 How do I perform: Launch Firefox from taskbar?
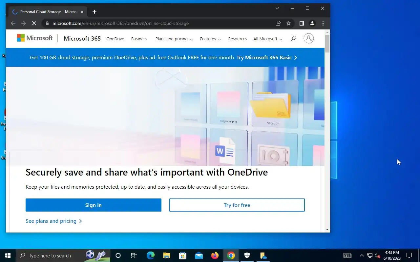[215, 255]
